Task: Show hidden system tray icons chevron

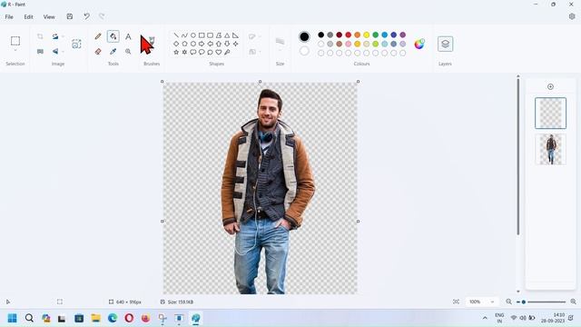Action: pyautogui.click(x=485, y=318)
